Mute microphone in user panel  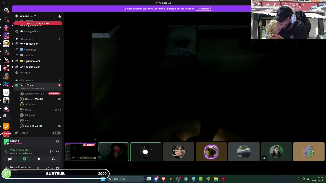(38, 169)
